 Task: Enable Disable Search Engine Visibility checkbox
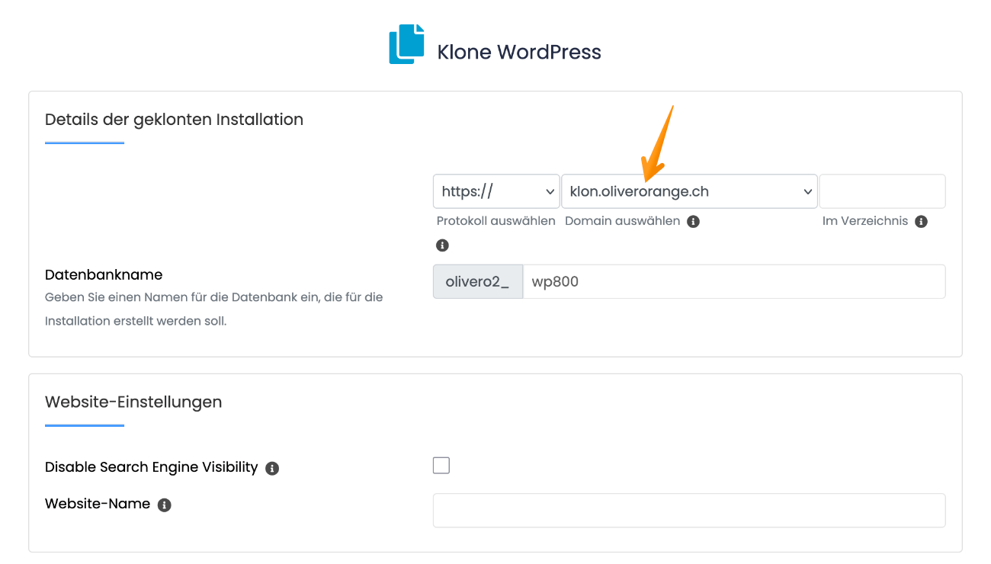(441, 466)
